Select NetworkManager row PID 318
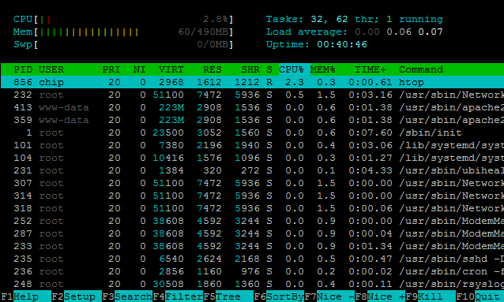Screen dimensions: 504x302 tap(252, 209)
